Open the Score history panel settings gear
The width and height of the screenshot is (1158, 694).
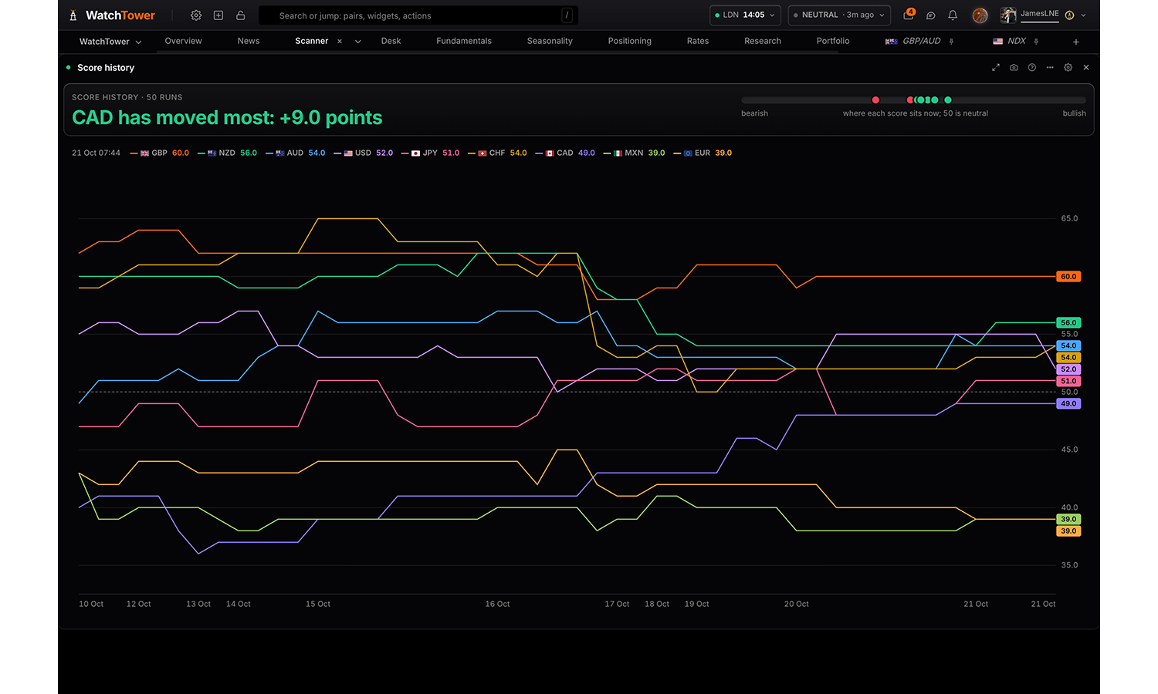pos(1068,68)
